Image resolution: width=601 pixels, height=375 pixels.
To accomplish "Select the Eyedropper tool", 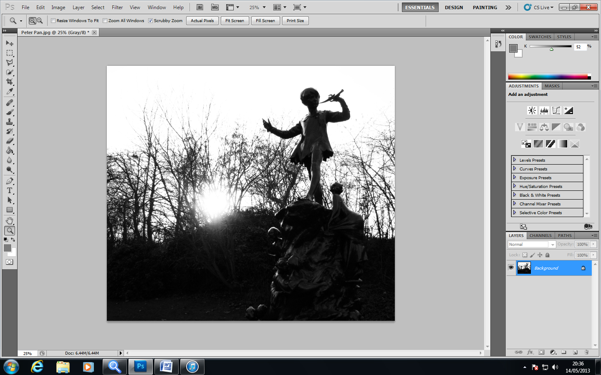I will [x=10, y=91].
